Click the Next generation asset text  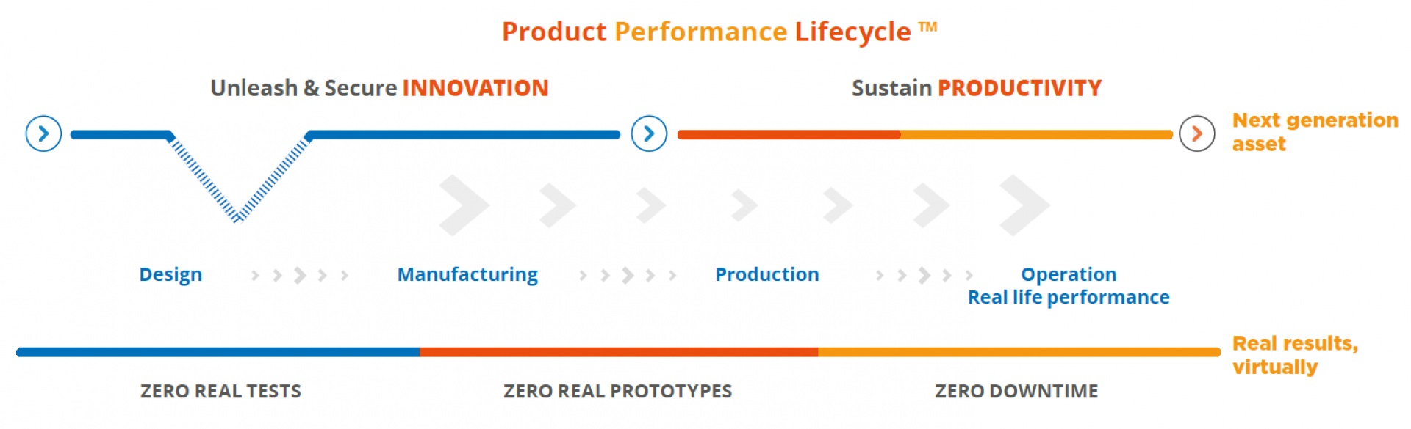pos(1315,132)
